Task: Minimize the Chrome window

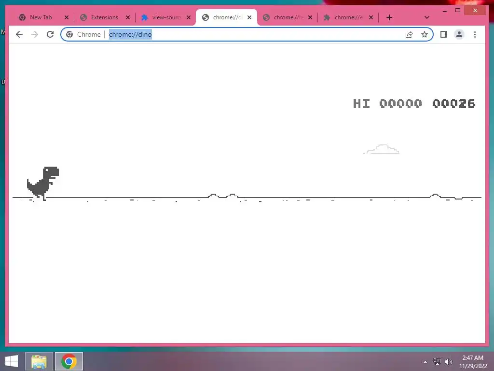Action: [444, 11]
